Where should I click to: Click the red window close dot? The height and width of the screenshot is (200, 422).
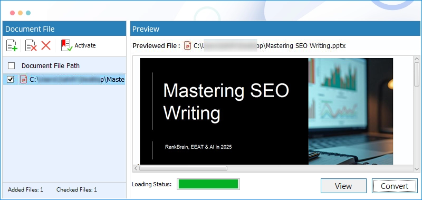click(12, 13)
